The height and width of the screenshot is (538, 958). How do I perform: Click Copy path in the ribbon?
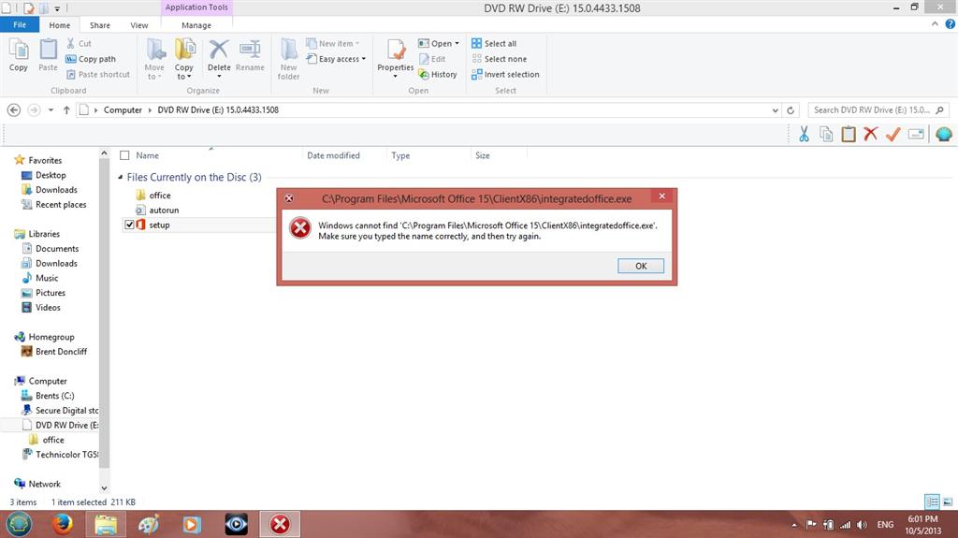91,59
